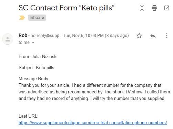The image size is (173, 129).
Task: Star the message from Rob
Action: pyautogui.click(x=139, y=36)
